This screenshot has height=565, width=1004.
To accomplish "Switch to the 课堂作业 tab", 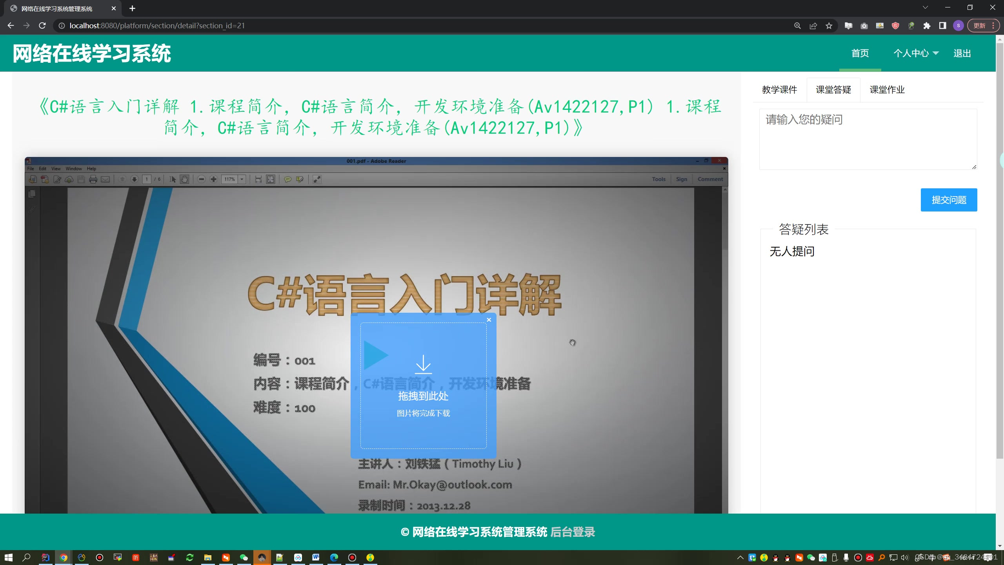I will click(887, 89).
